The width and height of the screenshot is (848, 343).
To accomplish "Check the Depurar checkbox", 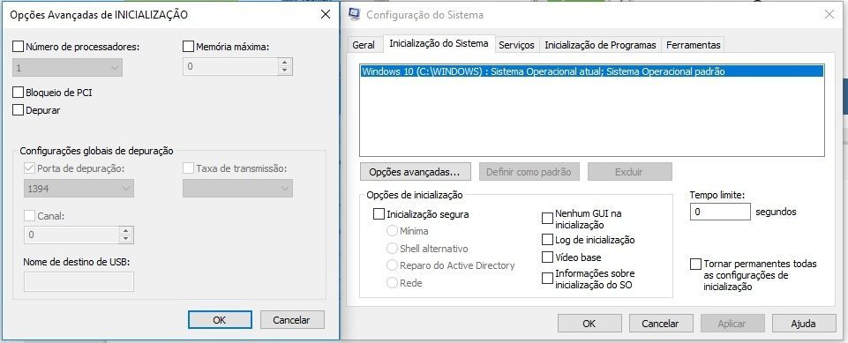I will click(18, 110).
